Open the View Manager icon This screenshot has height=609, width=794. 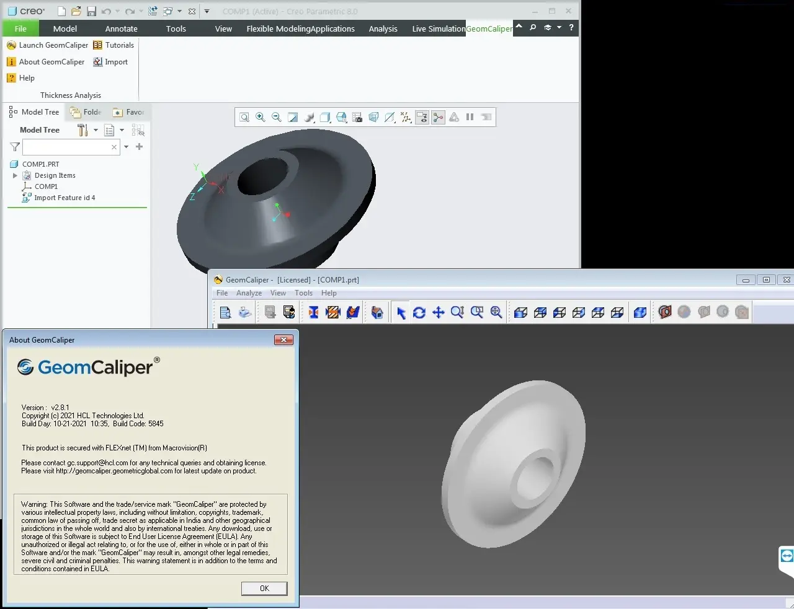pos(357,117)
